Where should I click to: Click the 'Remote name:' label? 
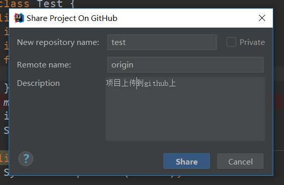(x=44, y=65)
